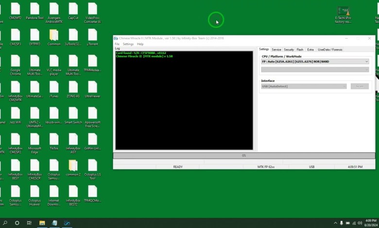The height and width of the screenshot is (228, 379).
Task: Open Windows search from taskbar
Action: [5, 223]
